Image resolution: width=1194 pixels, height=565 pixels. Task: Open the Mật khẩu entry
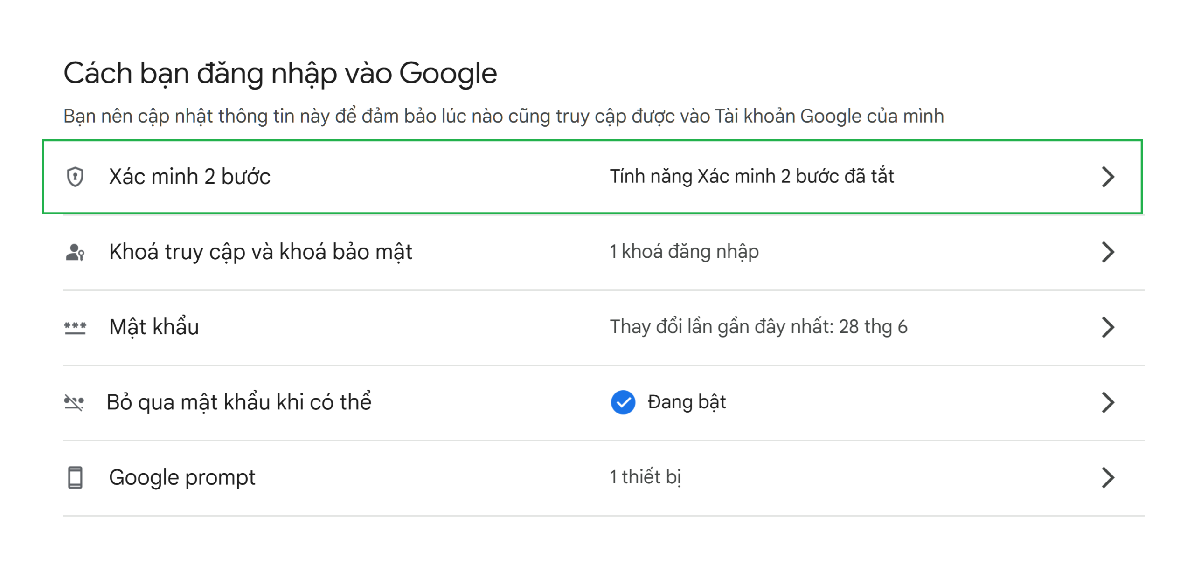(x=604, y=327)
